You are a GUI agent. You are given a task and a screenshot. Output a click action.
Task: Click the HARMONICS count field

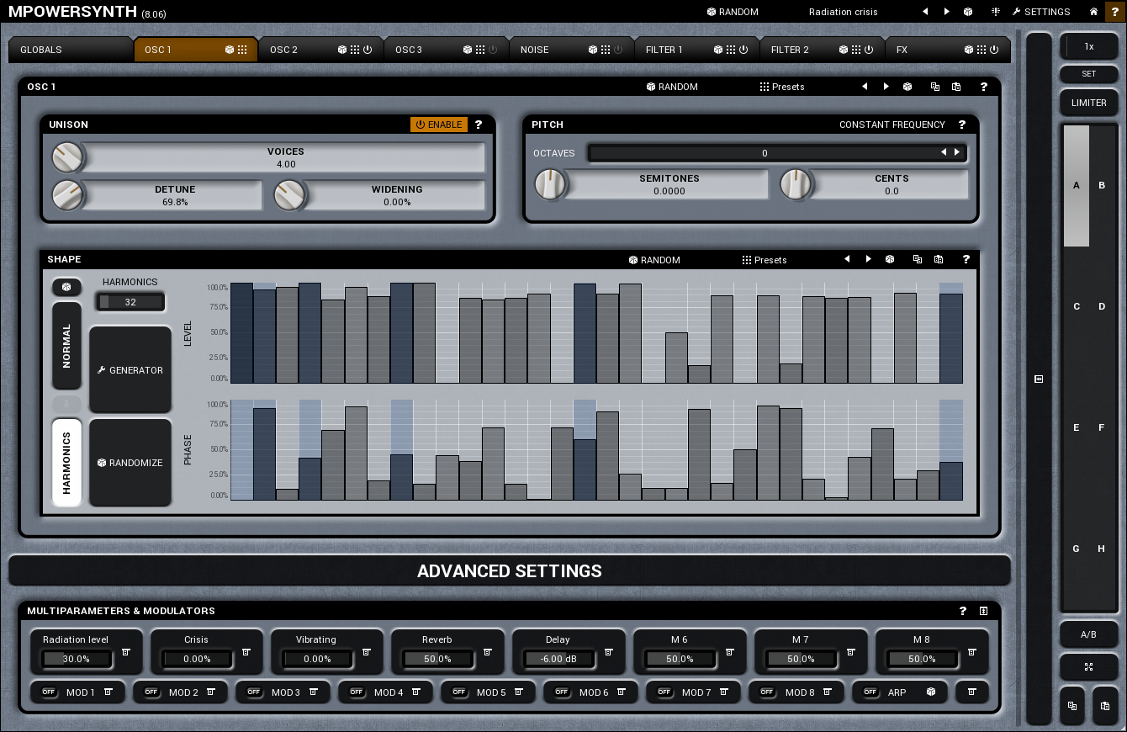(130, 302)
